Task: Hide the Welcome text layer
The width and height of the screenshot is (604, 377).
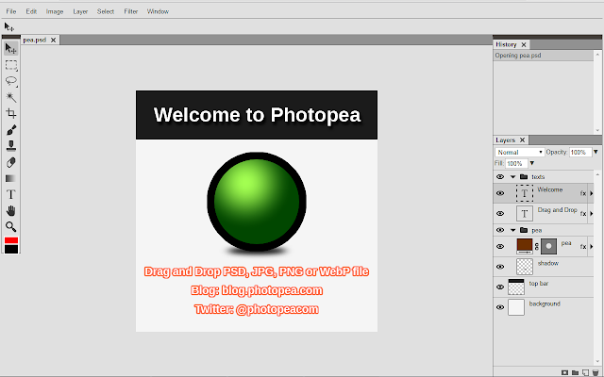Action: pos(500,193)
